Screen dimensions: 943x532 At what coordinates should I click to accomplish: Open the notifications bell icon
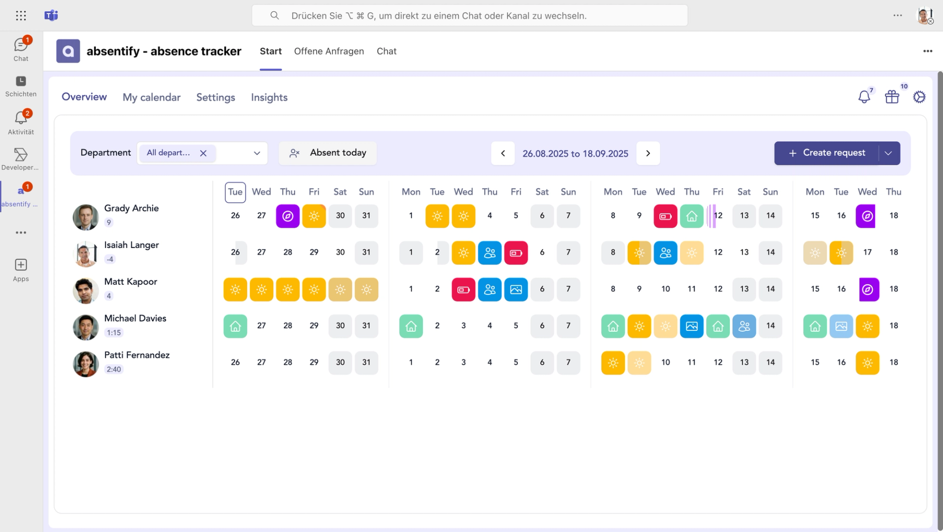[x=864, y=97]
